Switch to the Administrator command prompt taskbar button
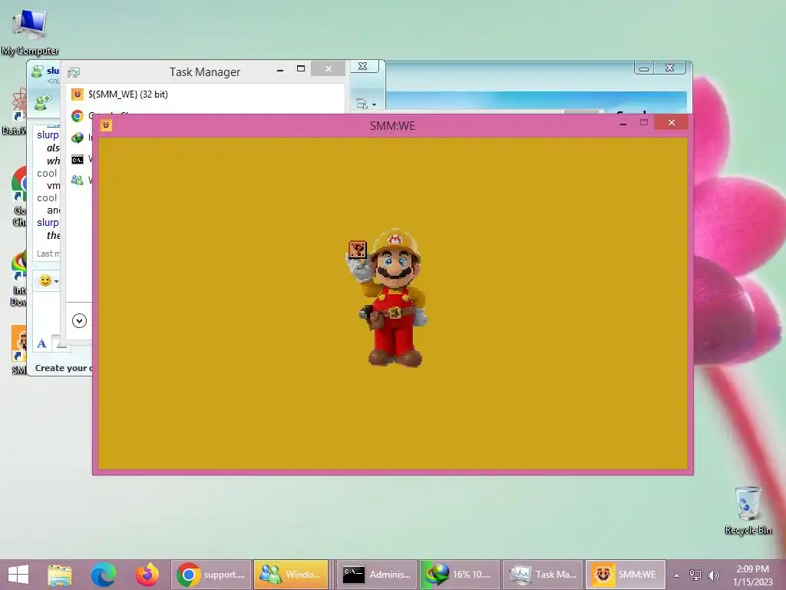The image size is (786, 590). coord(376,575)
